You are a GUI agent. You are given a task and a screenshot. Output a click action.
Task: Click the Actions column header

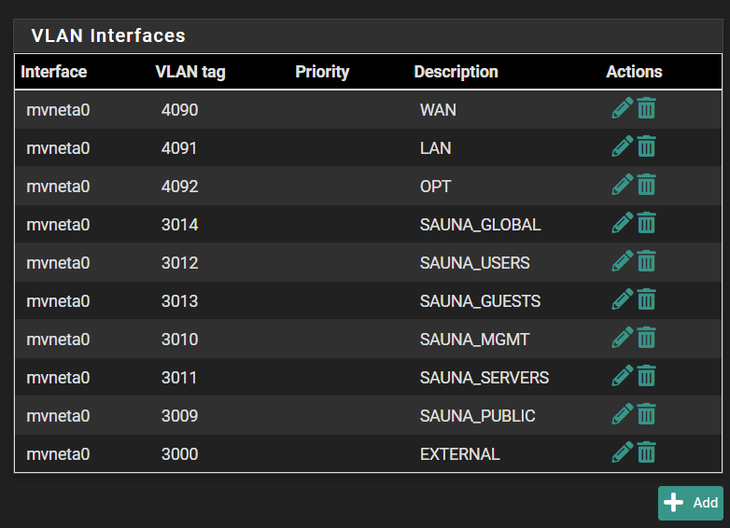point(634,72)
